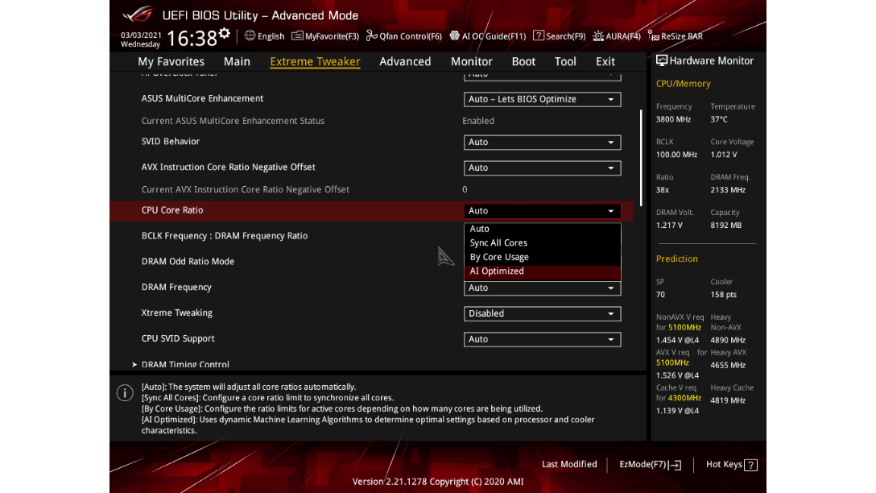
Task: Click the Hot Keys question mark icon
Action: (x=751, y=465)
